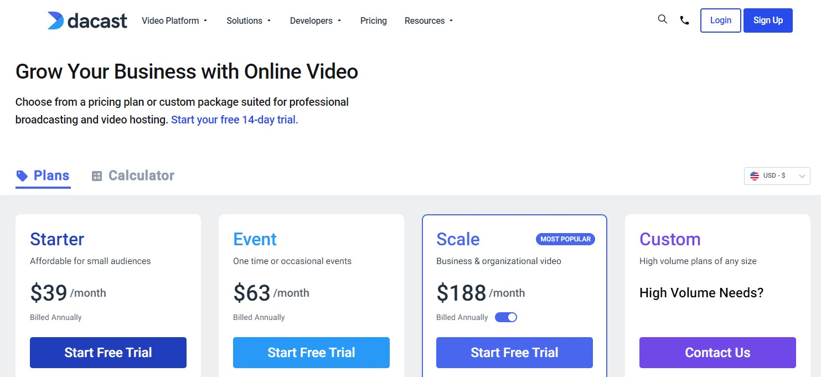Image resolution: width=821 pixels, height=377 pixels.
Task: Click the Event plan title
Action: pos(255,239)
